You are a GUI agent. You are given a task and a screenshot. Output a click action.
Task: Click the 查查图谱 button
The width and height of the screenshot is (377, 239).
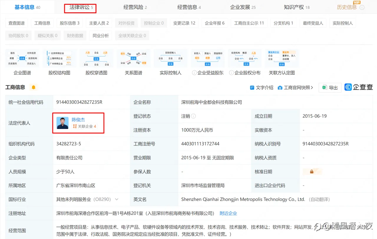(16, 23)
